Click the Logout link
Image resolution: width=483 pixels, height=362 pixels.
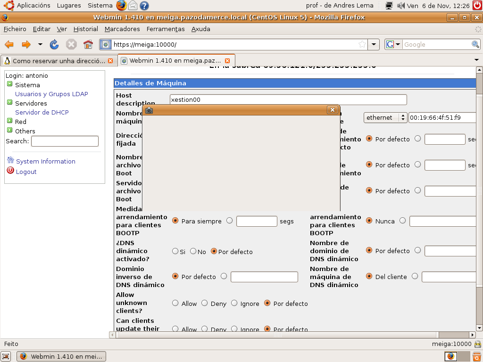(x=26, y=172)
